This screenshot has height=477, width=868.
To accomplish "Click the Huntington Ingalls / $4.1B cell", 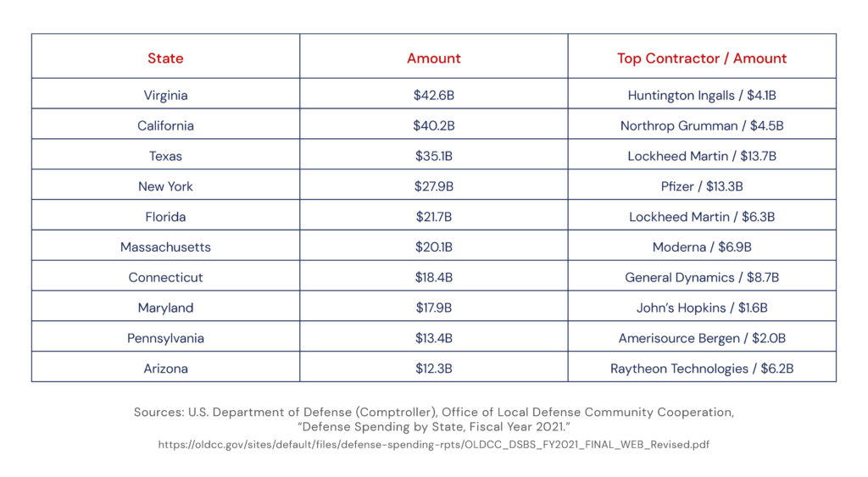I will click(x=701, y=95).
